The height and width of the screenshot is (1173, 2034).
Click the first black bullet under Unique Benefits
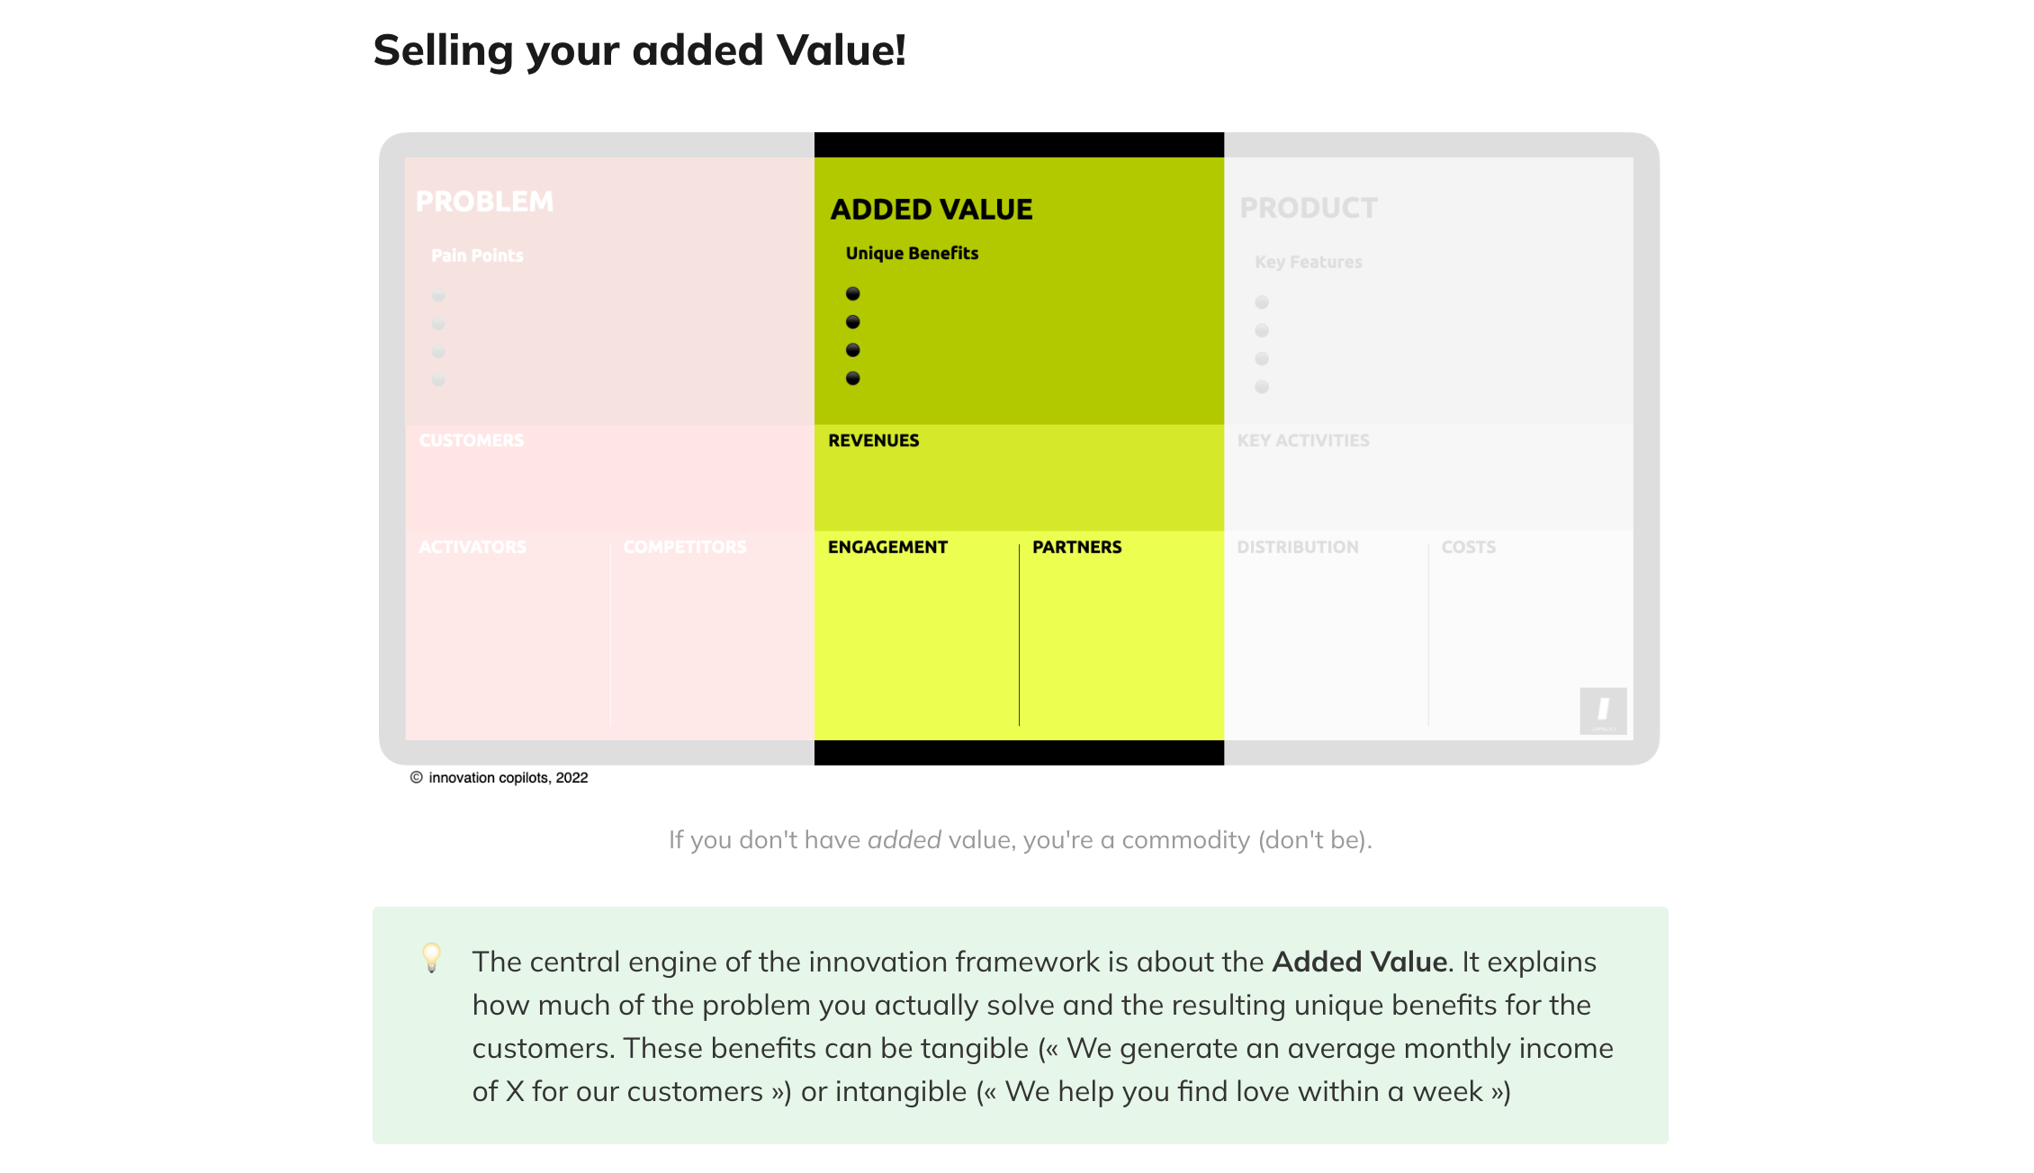[853, 294]
